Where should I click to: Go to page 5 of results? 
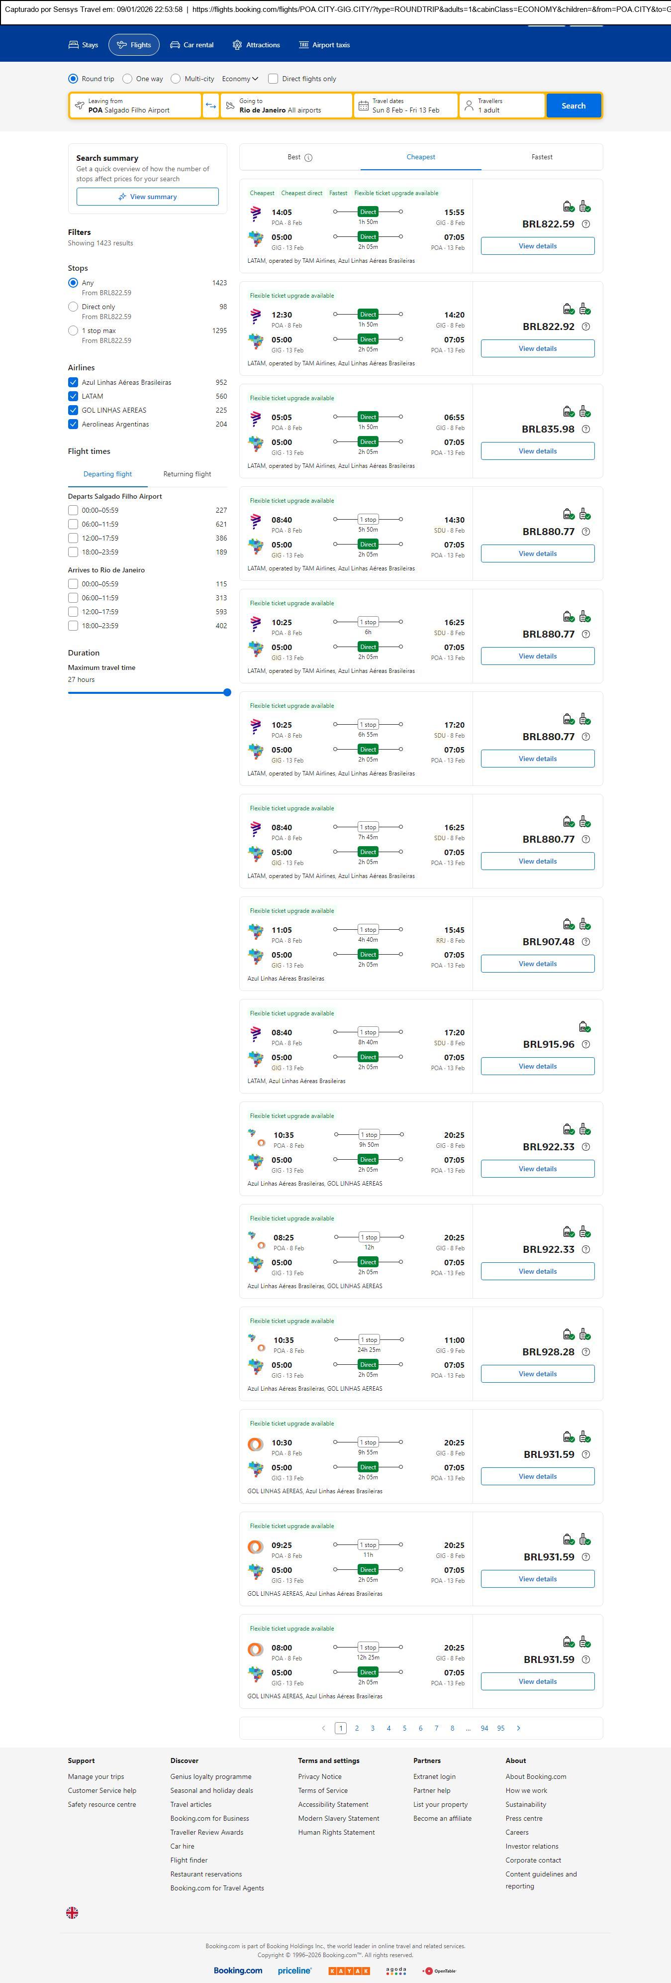click(x=405, y=1728)
